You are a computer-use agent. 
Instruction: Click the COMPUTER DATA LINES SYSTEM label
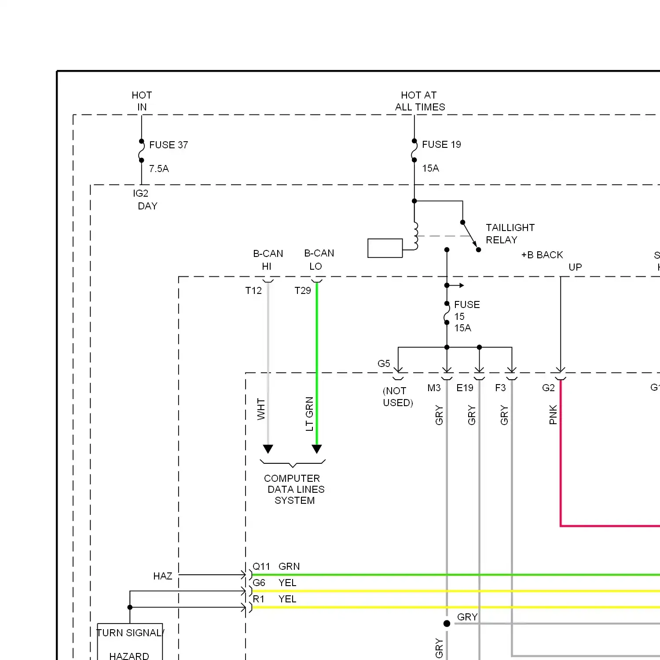click(x=294, y=489)
